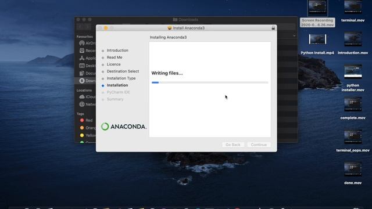Image resolution: width=372 pixels, height=209 pixels.
Task: Click the Favourites header in the Finder sidebar
Action: (x=85, y=37)
